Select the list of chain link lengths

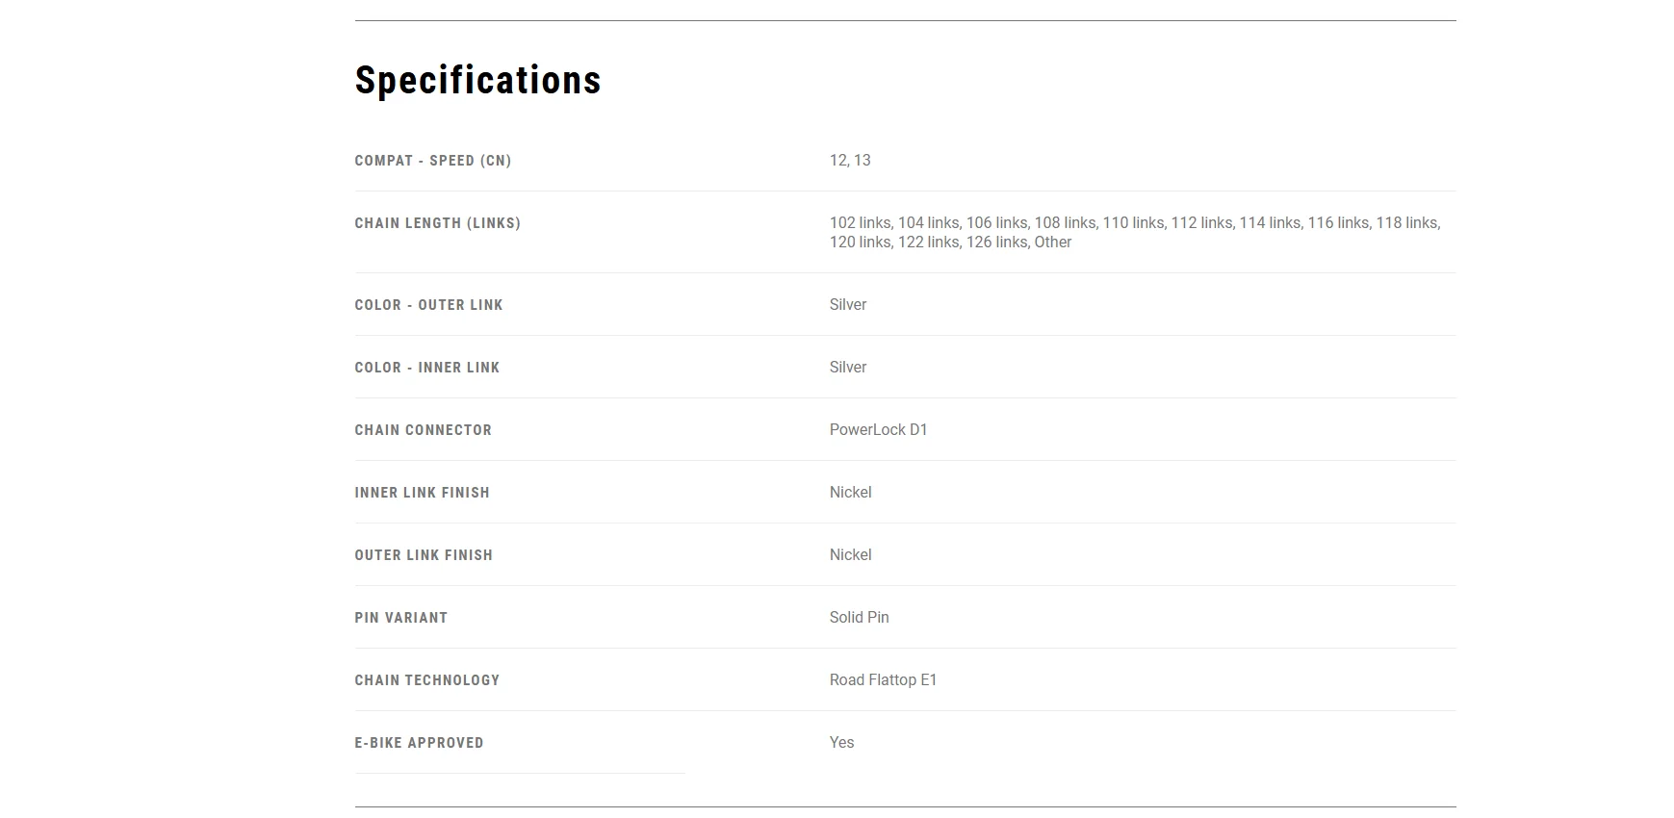1135,233
